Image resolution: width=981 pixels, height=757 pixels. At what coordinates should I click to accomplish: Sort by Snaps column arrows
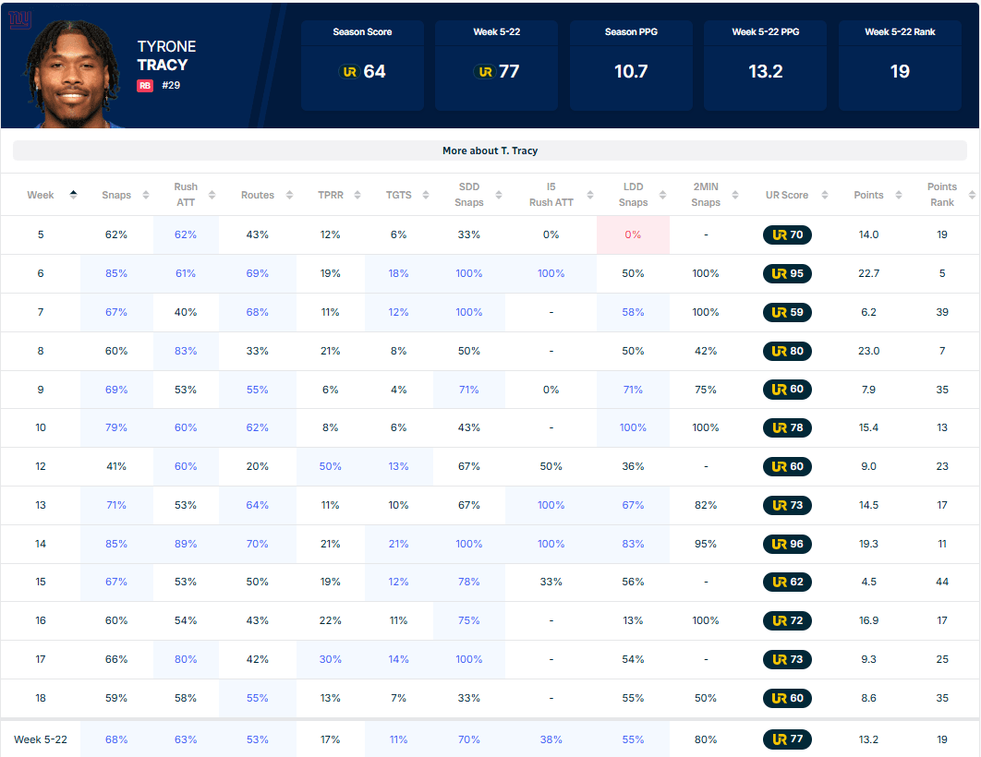coord(141,195)
